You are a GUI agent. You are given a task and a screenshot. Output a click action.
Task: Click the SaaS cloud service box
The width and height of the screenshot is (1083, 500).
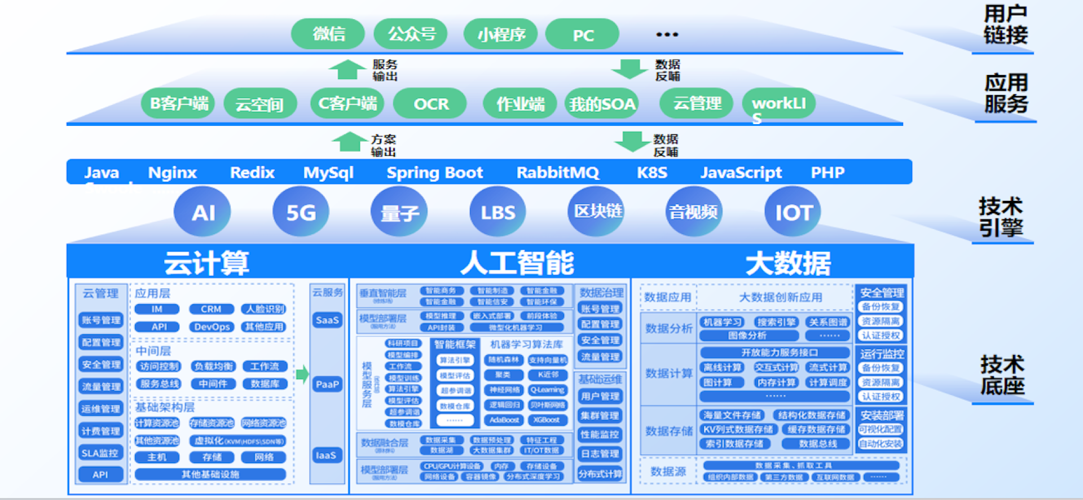[327, 320]
